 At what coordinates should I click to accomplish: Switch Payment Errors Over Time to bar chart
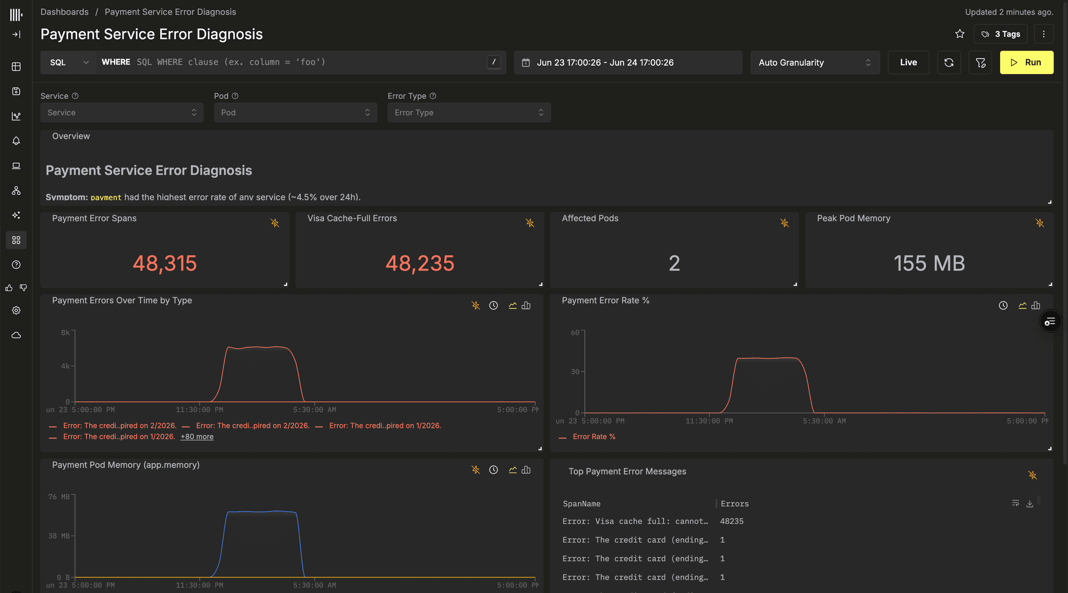click(x=526, y=305)
